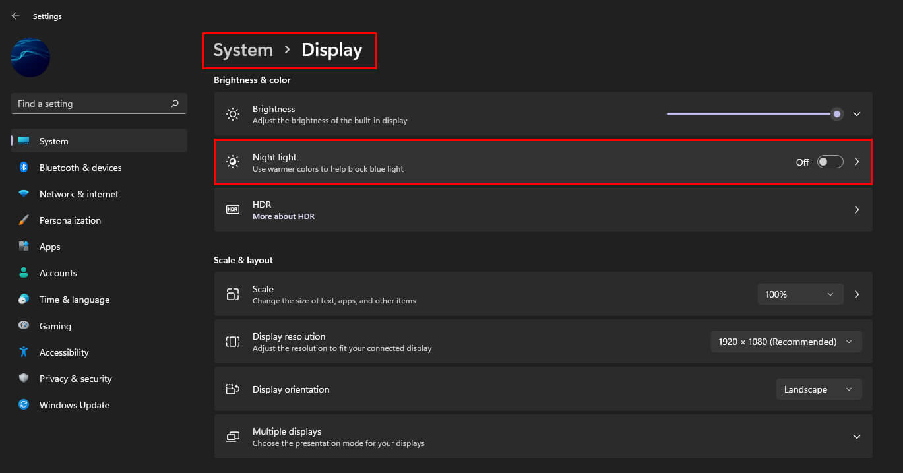Viewport: 903px width, 473px height.
Task: Open Accessibility settings
Action: [99, 352]
